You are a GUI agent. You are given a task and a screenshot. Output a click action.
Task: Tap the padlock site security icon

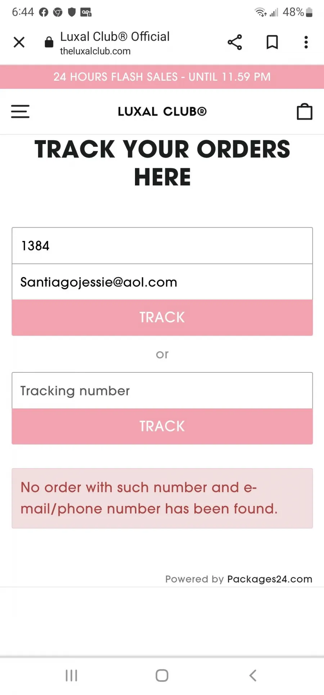click(x=49, y=42)
